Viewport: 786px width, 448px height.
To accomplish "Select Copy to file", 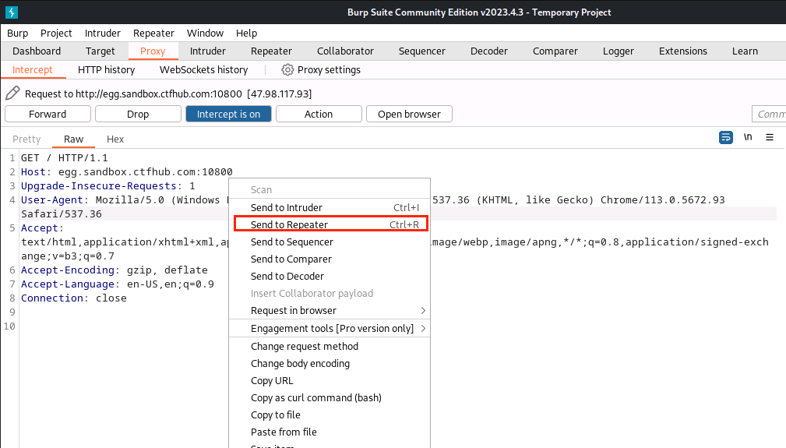I will (x=330, y=415).
